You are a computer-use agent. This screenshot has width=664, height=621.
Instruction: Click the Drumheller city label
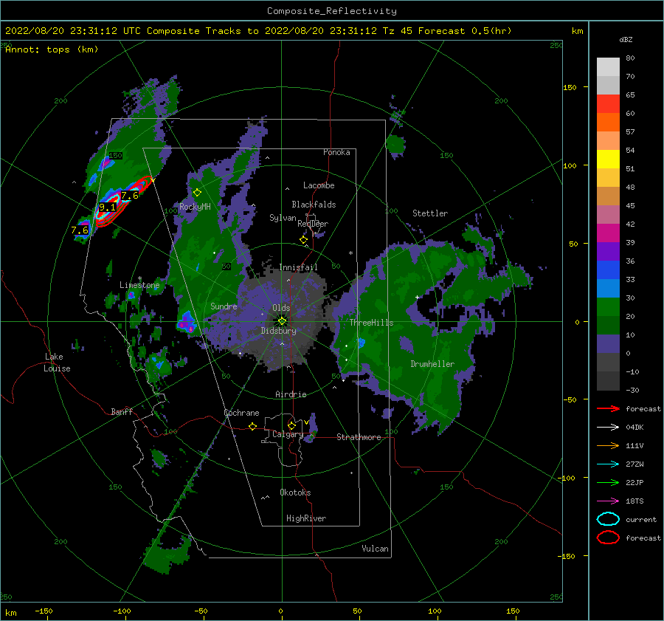[x=432, y=364]
